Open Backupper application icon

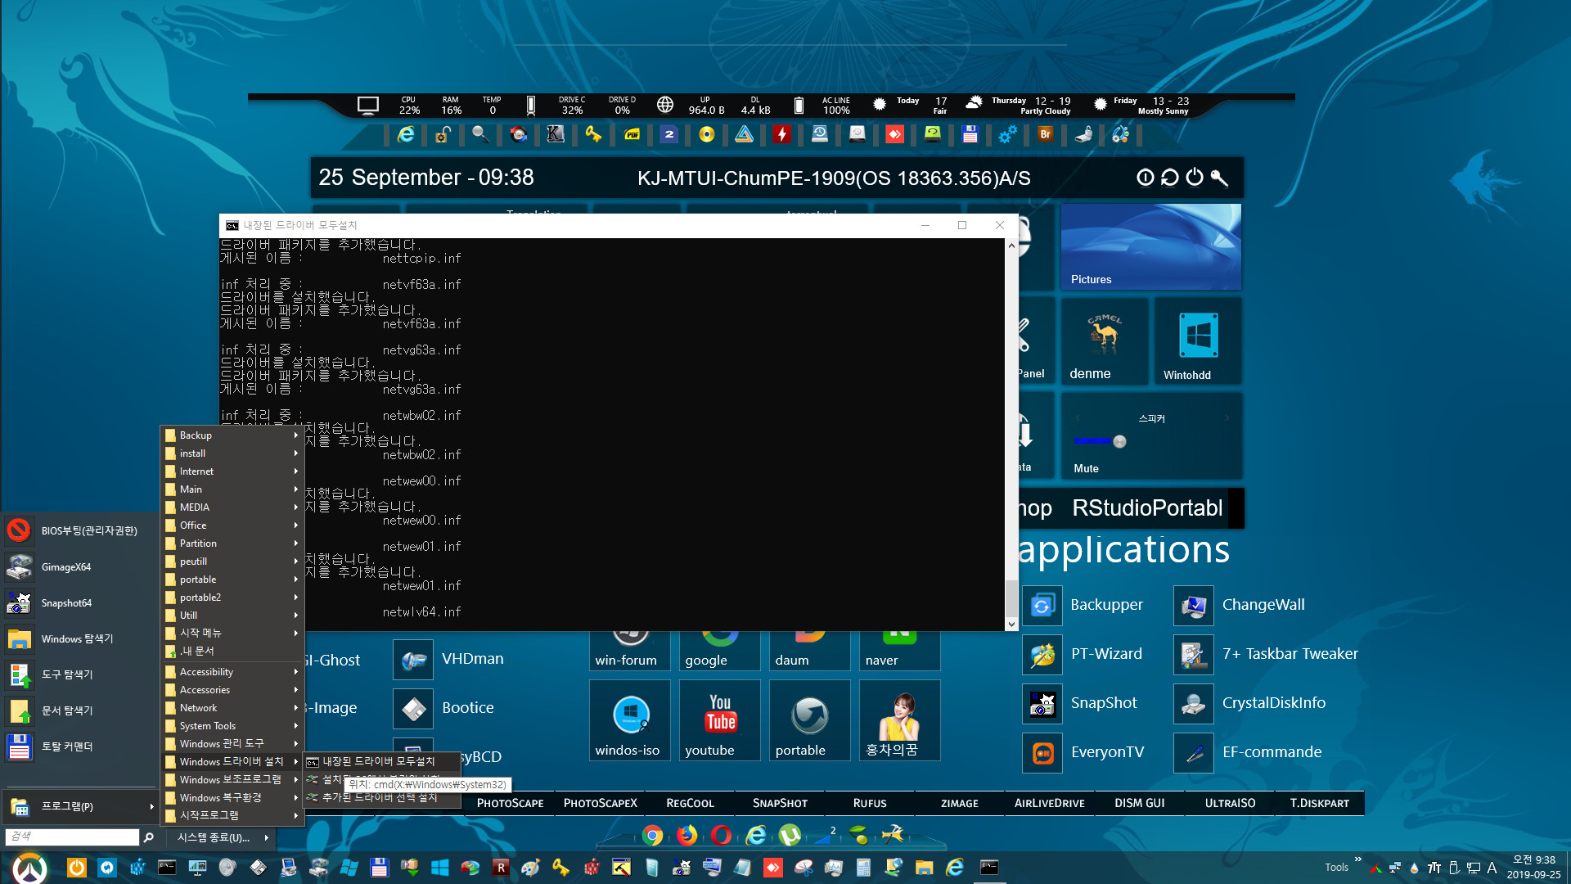point(1042,606)
